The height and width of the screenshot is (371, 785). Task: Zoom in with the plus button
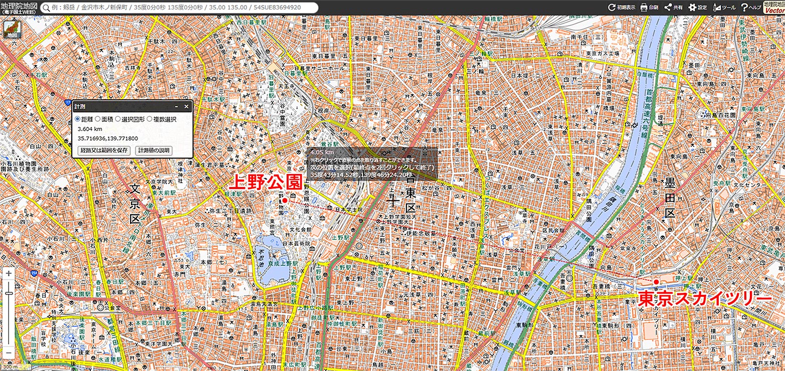pyautogui.click(x=9, y=274)
